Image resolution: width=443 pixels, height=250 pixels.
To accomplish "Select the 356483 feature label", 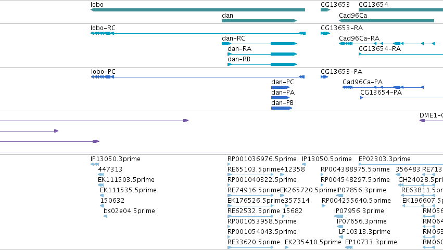I will coord(408,169).
